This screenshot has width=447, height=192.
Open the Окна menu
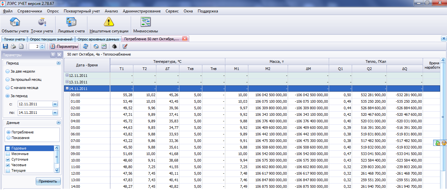point(188,11)
